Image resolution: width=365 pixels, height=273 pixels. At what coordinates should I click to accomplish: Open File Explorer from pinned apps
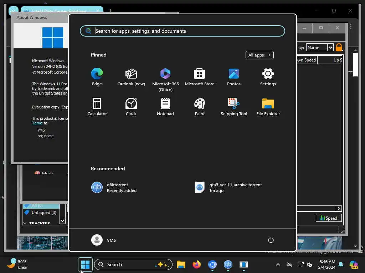(268, 107)
